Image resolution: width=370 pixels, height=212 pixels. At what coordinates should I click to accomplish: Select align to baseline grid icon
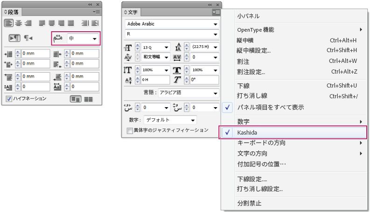click(x=89, y=99)
